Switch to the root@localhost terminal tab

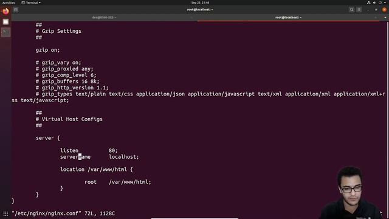[288, 18]
